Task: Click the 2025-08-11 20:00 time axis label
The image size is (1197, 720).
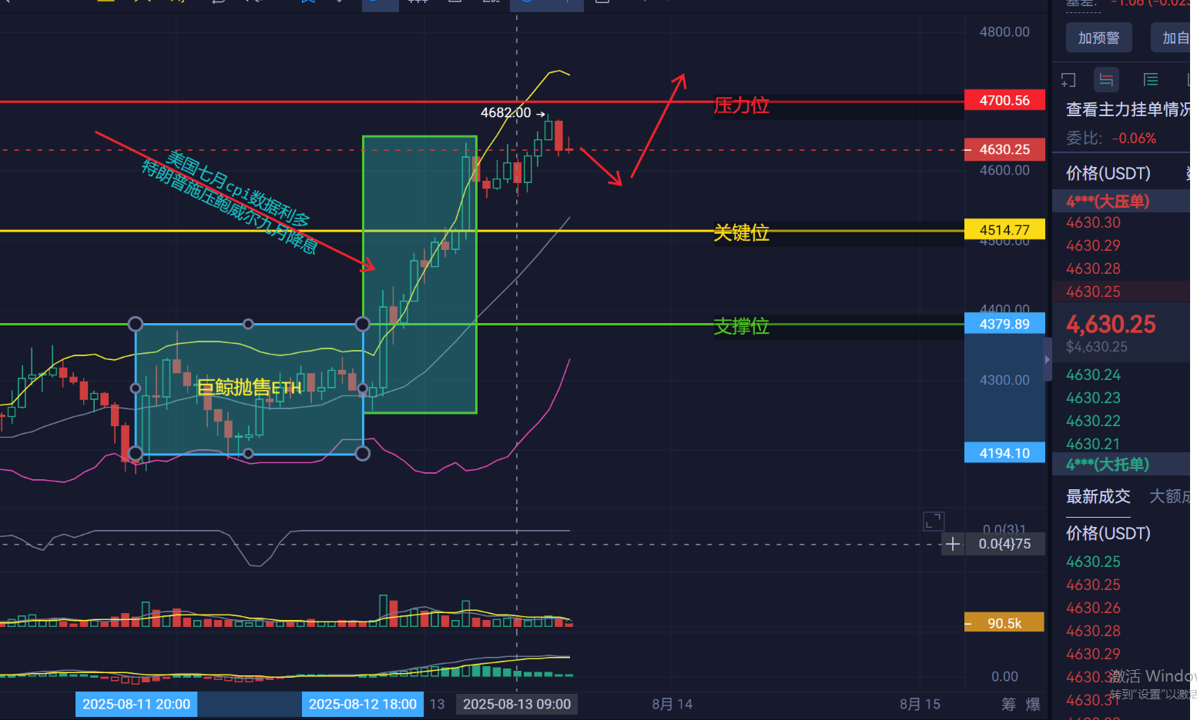Action: [136, 704]
